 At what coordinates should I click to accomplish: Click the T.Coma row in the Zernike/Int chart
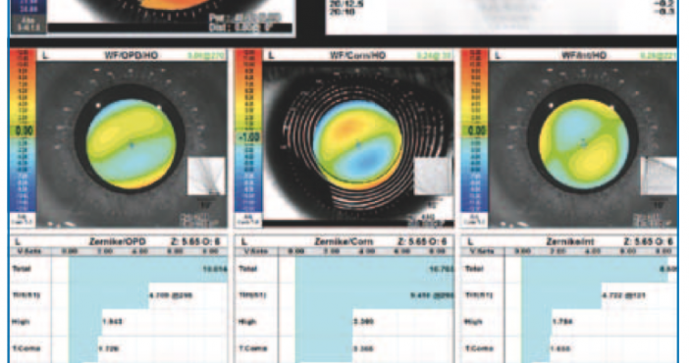570,348
